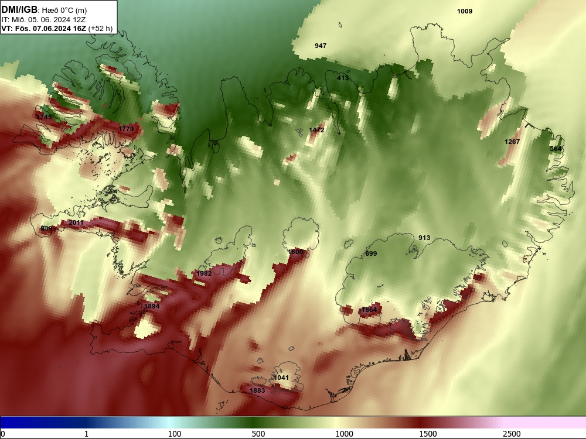Click the 1 tick on the color scale

86,434
